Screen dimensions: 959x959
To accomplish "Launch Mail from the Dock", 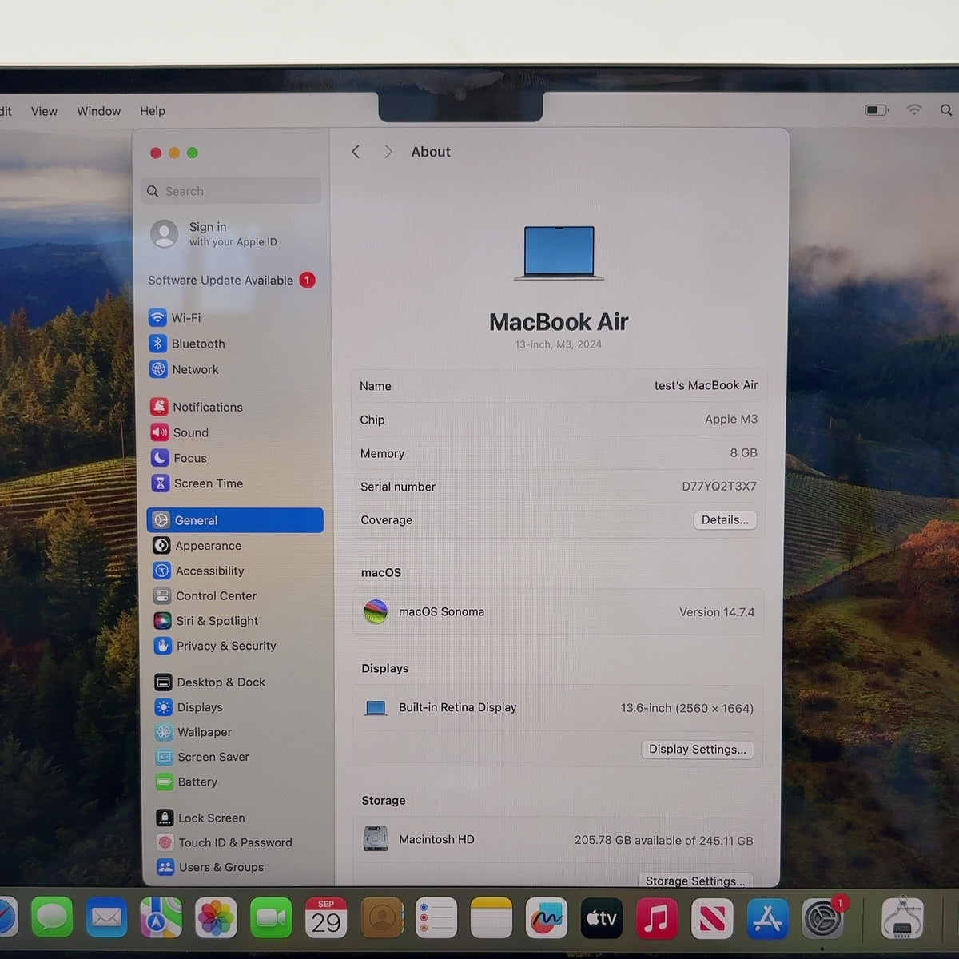I will pos(106,917).
